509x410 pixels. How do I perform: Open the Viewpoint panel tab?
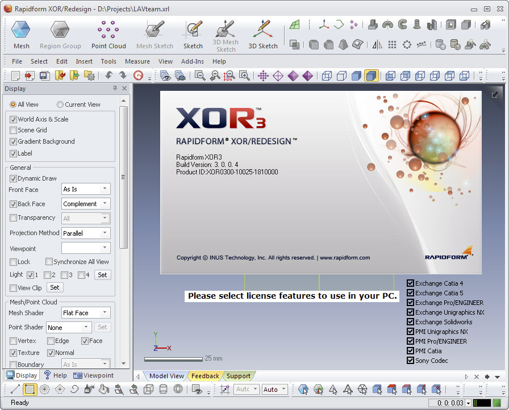(x=94, y=375)
